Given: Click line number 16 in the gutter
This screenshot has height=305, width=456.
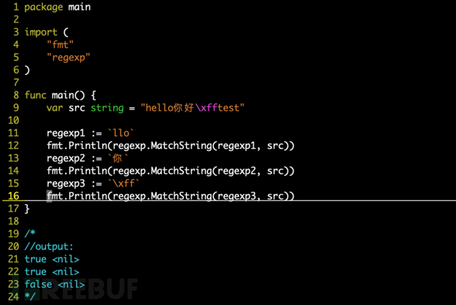Looking at the screenshot, I should click(13, 196).
